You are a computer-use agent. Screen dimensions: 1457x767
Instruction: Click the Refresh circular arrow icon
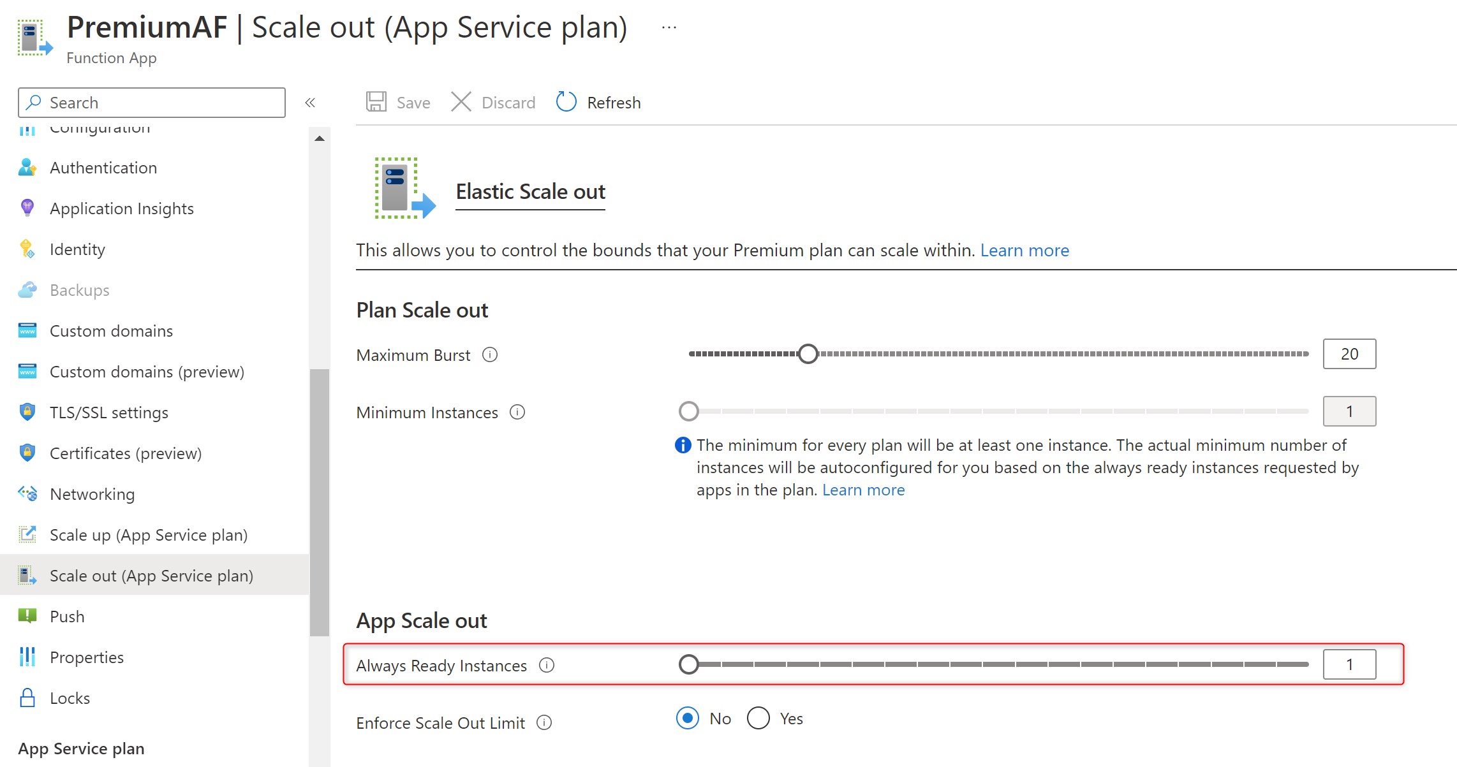pos(566,102)
